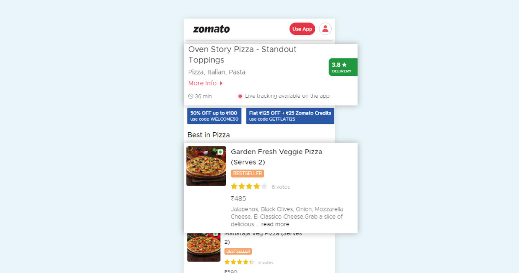
Task: Click the star rating of Maharaja Veg Pizza
Action: click(239, 262)
